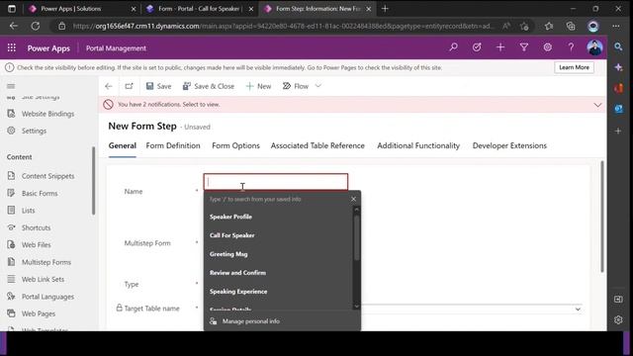633x356 pixels.
Task: Open the Developer Extensions tab
Action: point(509,145)
